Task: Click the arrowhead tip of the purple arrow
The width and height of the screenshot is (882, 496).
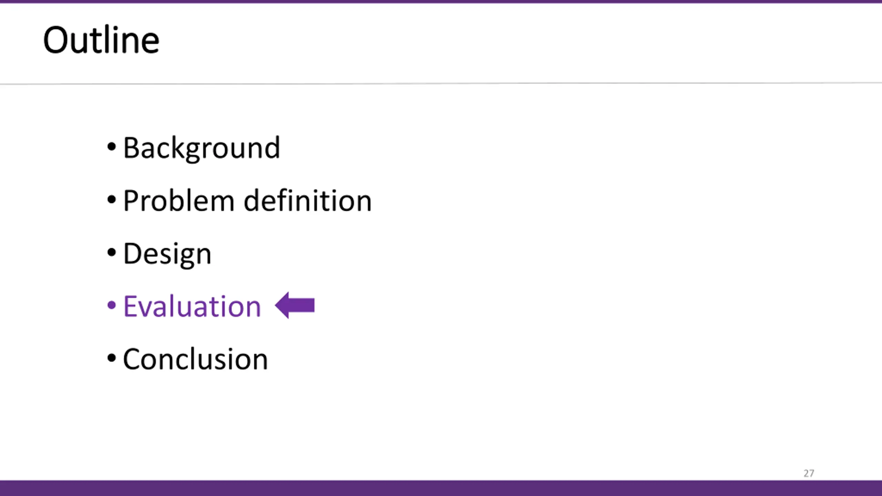Action: 277,305
